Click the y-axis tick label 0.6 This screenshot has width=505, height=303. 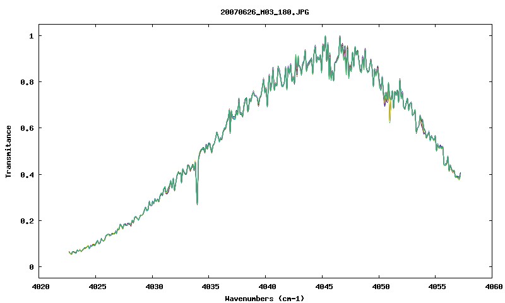(27, 128)
